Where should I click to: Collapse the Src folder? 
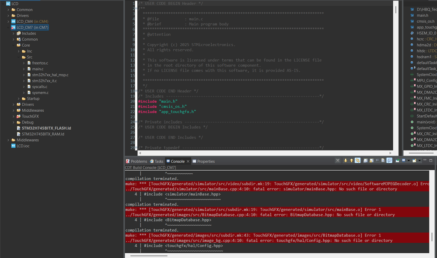pos(19,57)
